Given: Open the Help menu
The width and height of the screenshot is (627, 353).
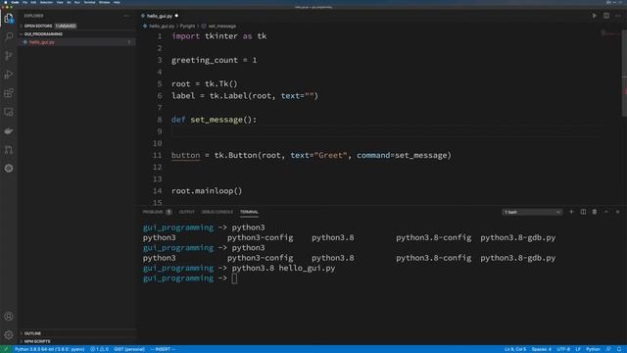Looking at the screenshot, I should point(117,2).
